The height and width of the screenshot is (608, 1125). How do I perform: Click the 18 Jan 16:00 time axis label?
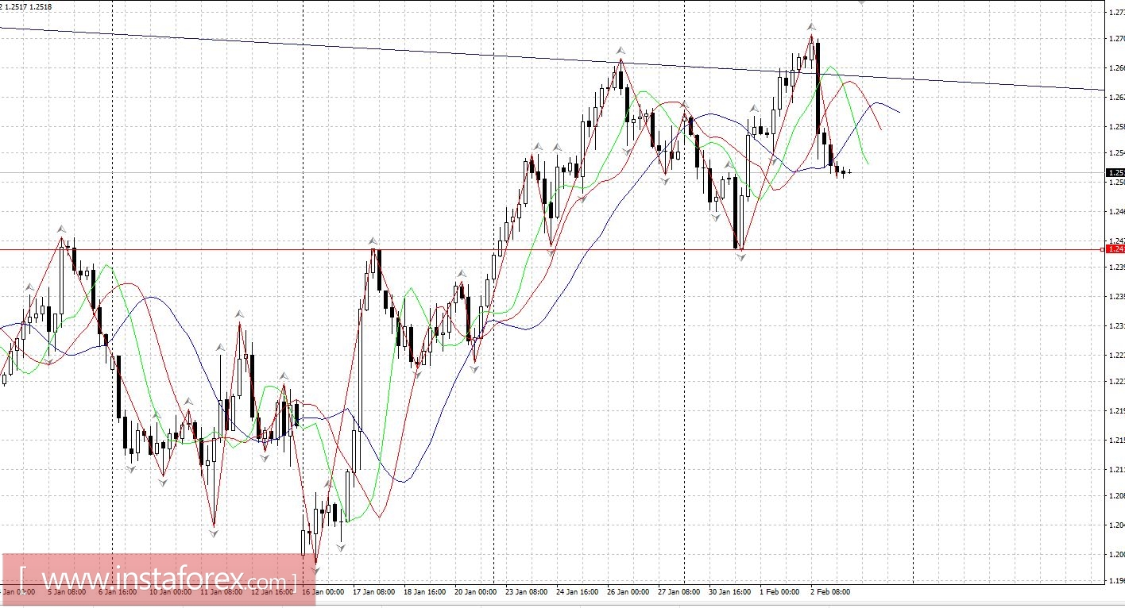423,592
